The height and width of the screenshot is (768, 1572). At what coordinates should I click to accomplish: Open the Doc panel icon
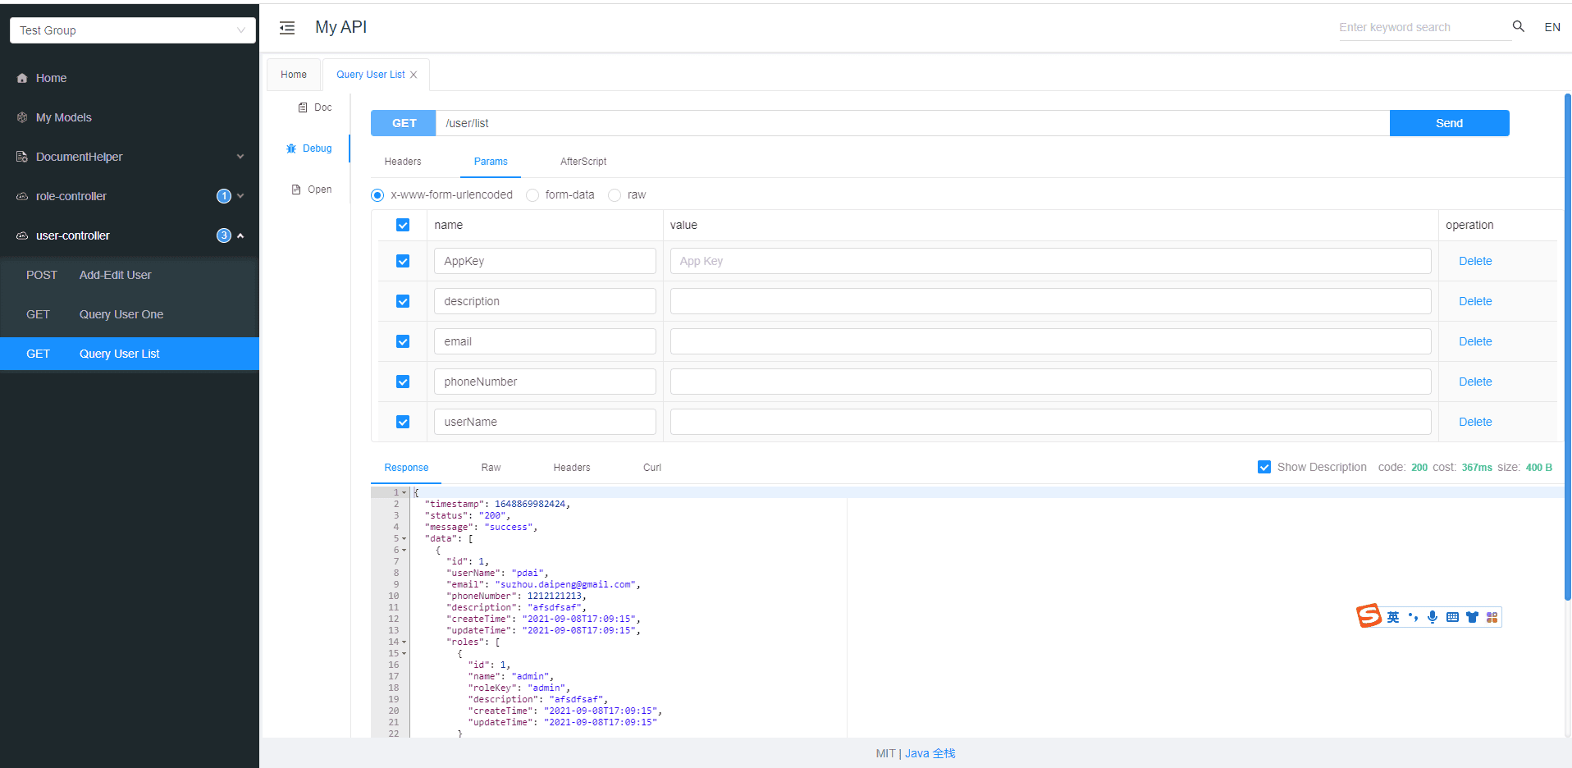303,107
